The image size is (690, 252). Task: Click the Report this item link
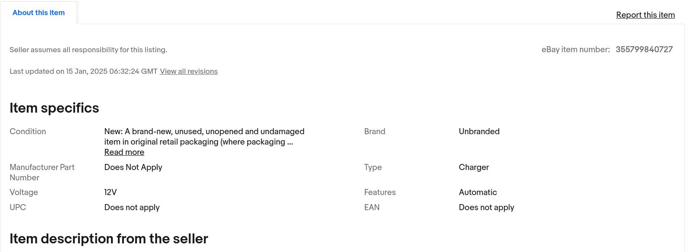coord(645,15)
